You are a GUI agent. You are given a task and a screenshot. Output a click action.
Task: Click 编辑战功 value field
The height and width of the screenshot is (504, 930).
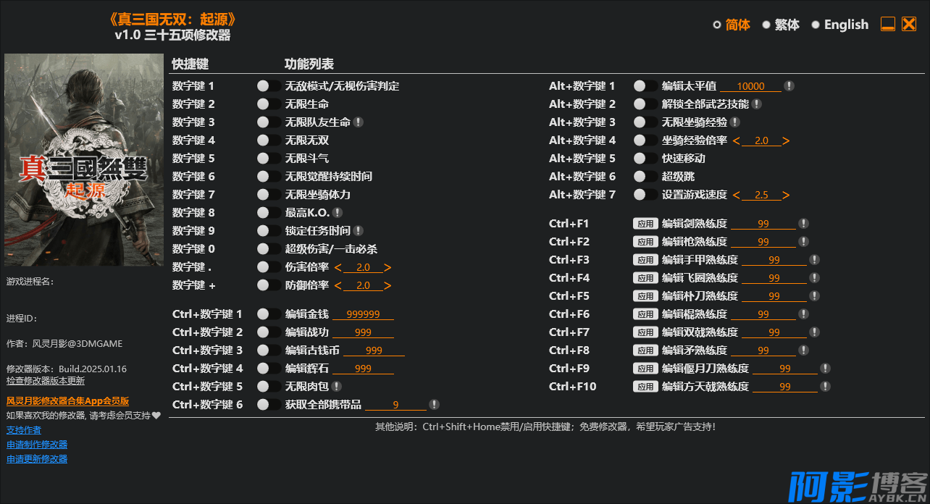point(363,332)
